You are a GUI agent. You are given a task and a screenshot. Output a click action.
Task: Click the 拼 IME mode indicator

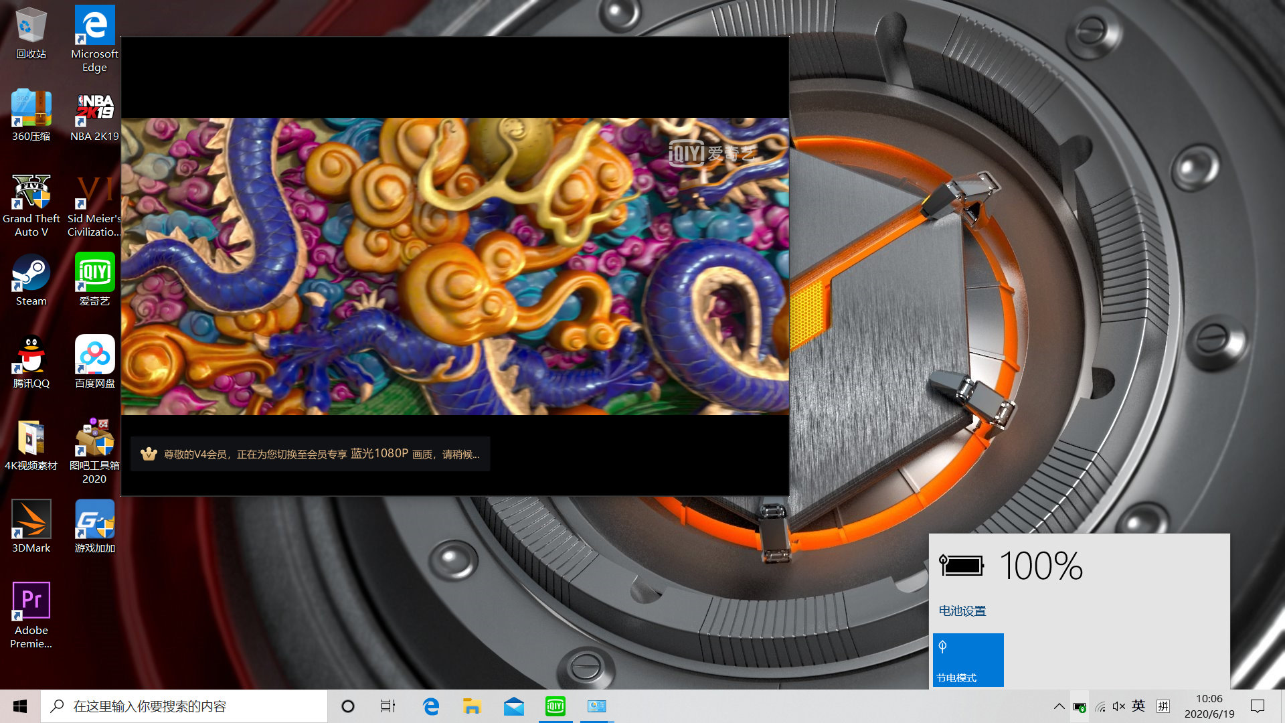1163,706
